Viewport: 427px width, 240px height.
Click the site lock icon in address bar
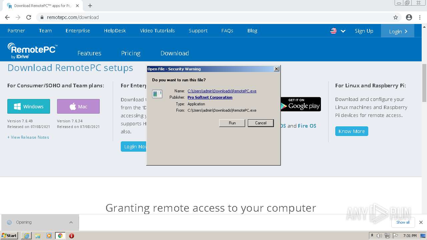click(x=42, y=17)
